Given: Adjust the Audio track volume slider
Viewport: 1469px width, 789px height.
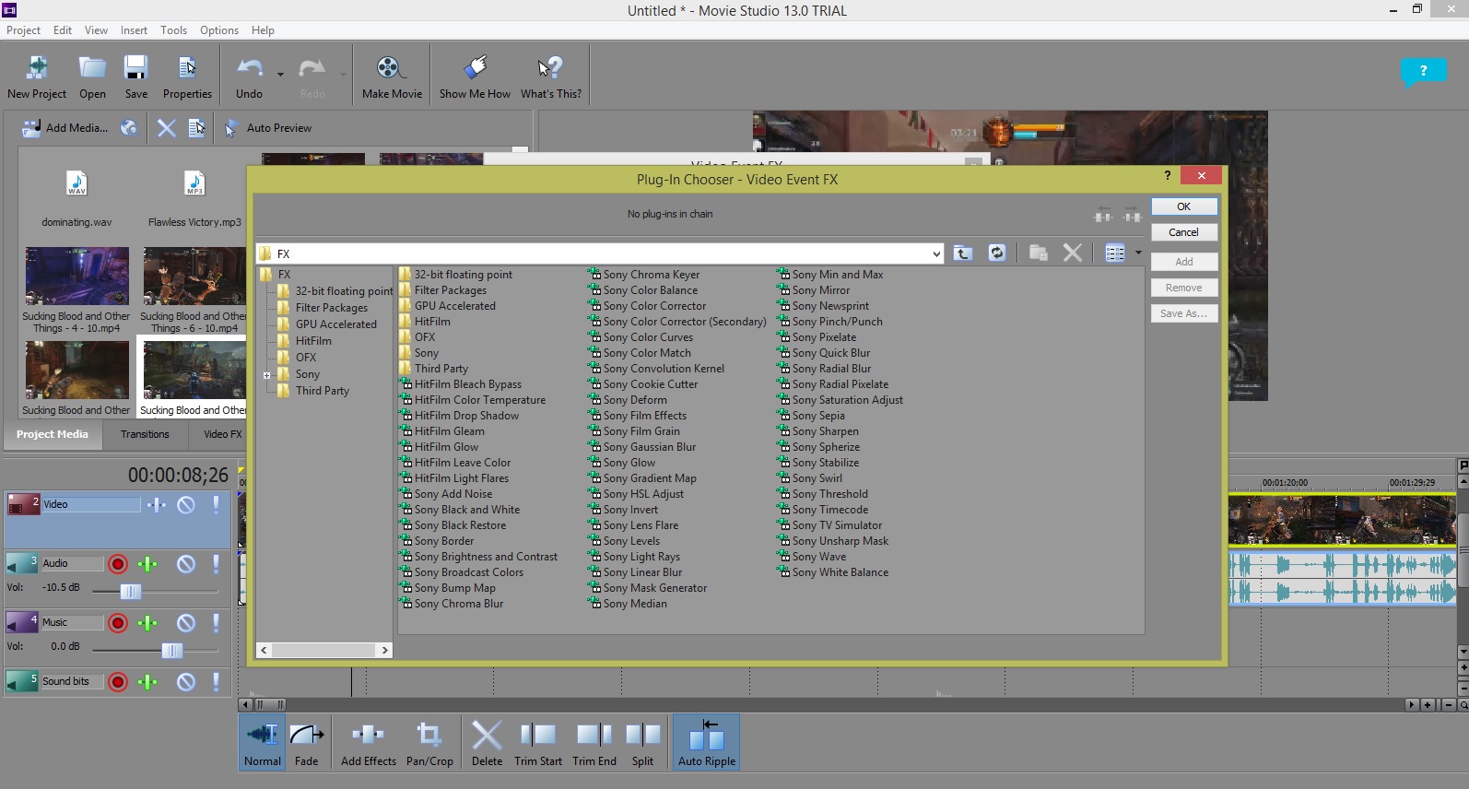Looking at the screenshot, I should pyautogui.click(x=131, y=592).
